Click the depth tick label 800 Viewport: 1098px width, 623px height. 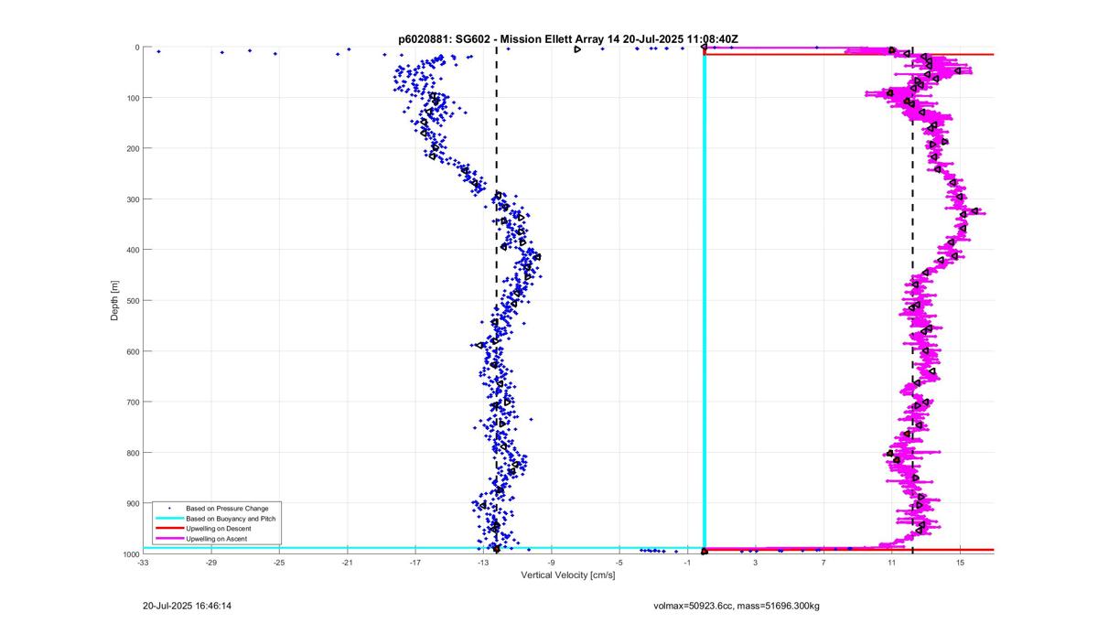coord(133,453)
